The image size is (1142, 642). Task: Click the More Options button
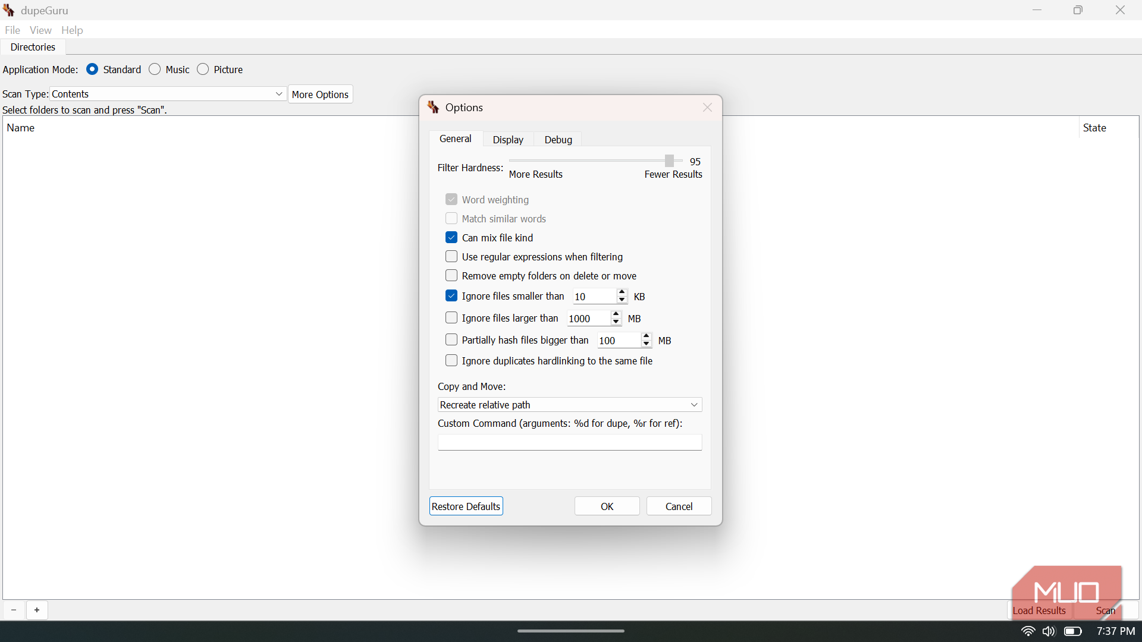tap(321, 95)
